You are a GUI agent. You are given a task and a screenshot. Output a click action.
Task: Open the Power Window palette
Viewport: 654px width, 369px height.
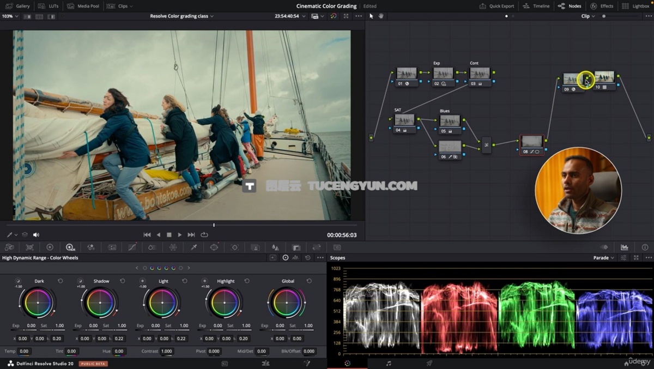tap(214, 247)
